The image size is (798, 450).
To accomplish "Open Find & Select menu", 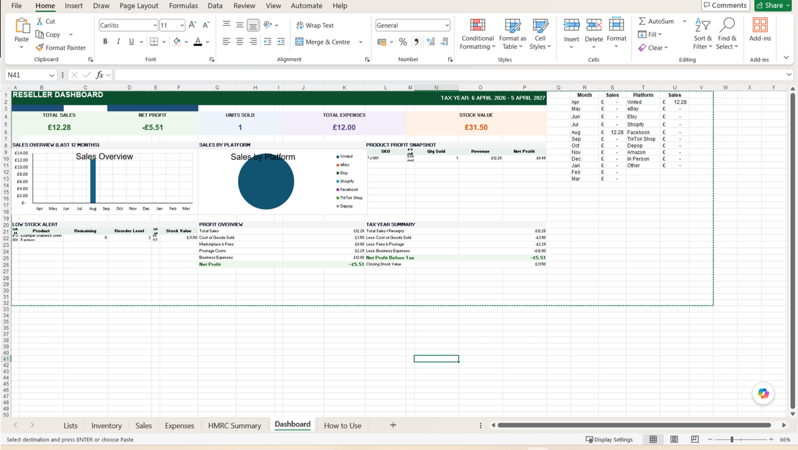I will click(728, 33).
